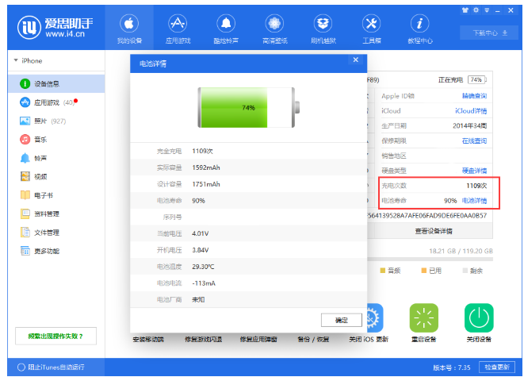The height and width of the screenshot is (377, 524).
Task: Click 检查更新 check update button
Action: pyautogui.click(x=497, y=367)
